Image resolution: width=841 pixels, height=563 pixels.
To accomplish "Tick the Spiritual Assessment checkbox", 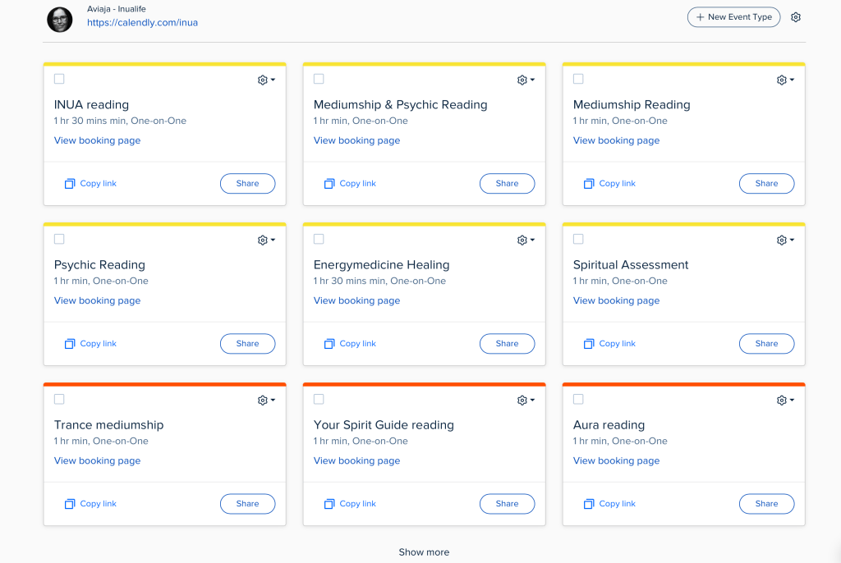I will click(x=578, y=239).
